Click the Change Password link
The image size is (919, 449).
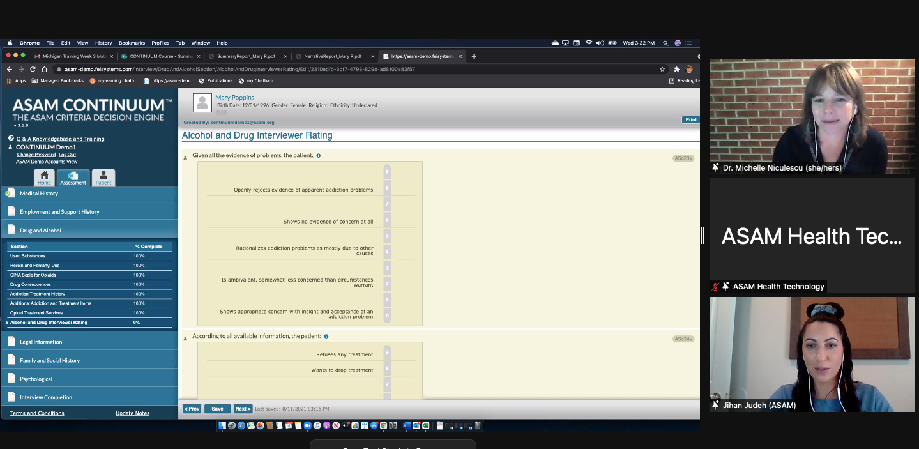pyautogui.click(x=36, y=155)
